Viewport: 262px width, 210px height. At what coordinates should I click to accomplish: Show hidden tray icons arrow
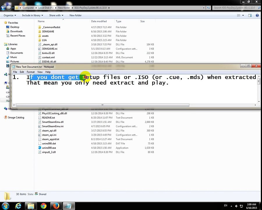(231, 206)
